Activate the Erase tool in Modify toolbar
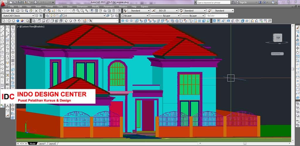 tap(298, 28)
